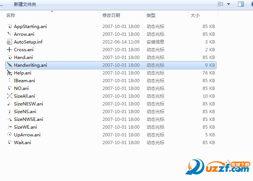
Task: Click the SizeWE.ani cursor icon
Action: click(x=10, y=127)
